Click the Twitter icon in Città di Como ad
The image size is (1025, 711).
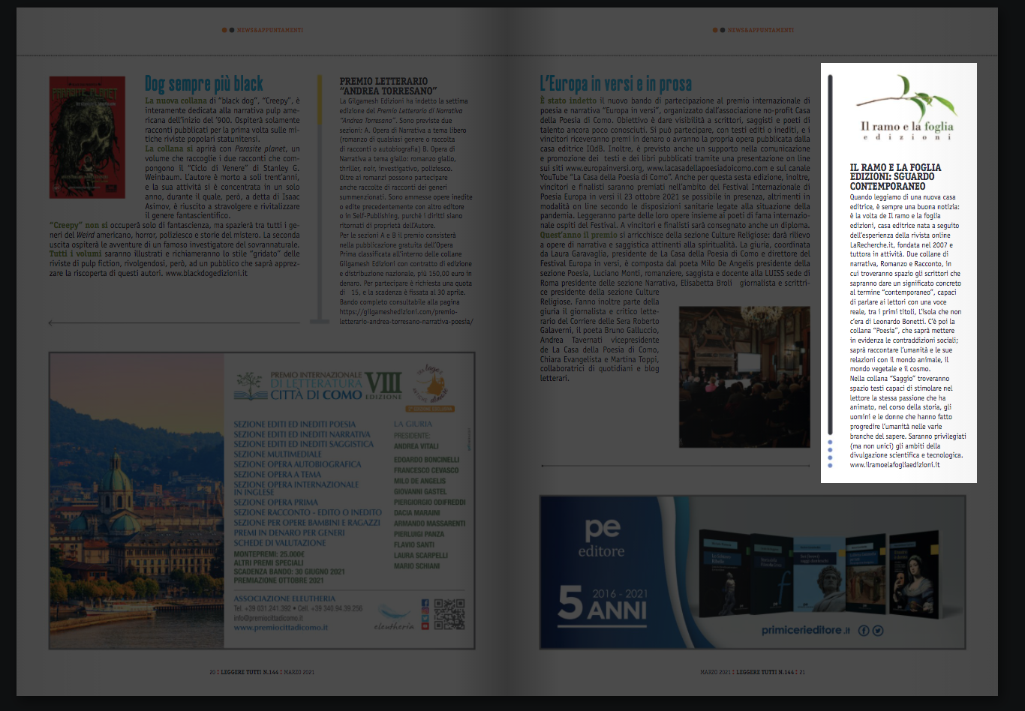425,618
